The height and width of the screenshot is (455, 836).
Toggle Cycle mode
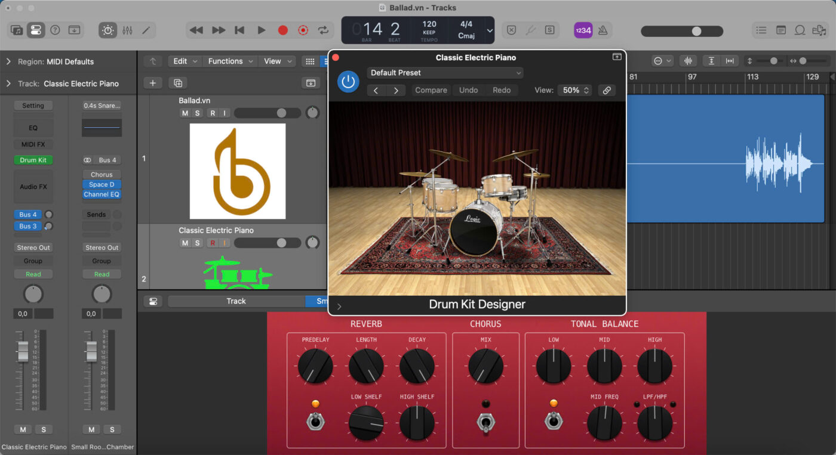[x=323, y=30]
